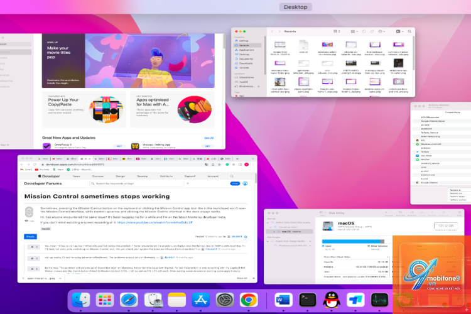Image resolution: width=471 pixels, height=314 pixels.
Task: Collapse Container disk1 in Disk Utility sidebar
Action: click(271, 227)
